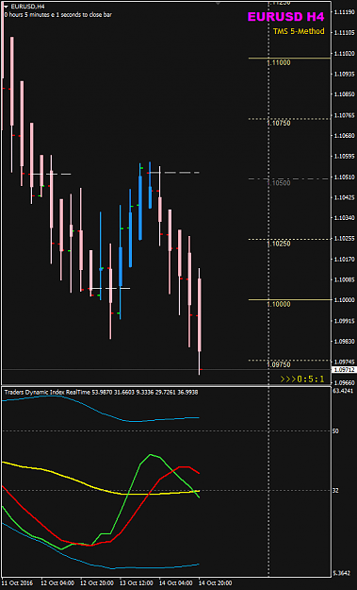Click 1.10085 on the price scale
The height and width of the screenshot is (590, 357).
tap(344, 279)
